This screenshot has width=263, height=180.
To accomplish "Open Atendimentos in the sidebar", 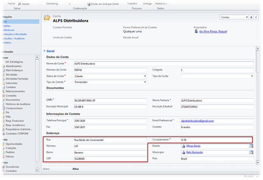I will pyautogui.click(x=14, y=66).
